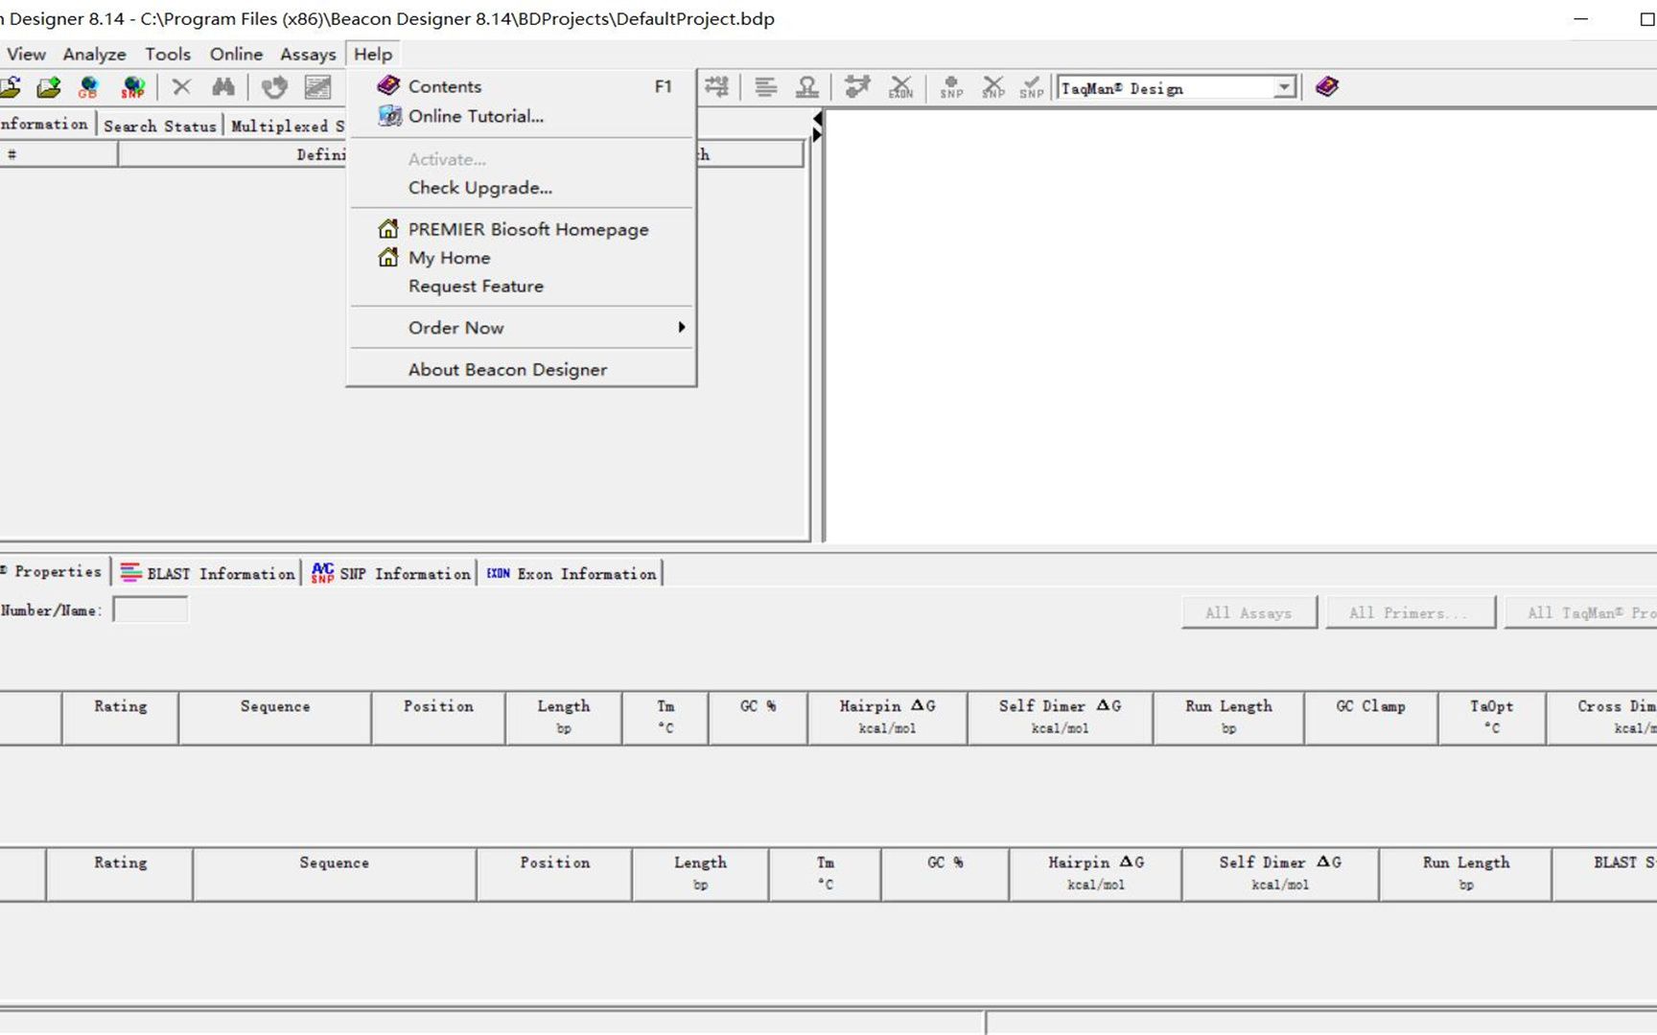Viewport: 1657px width, 1035px height.
Task: Open the TaqMan Design dropdown
Action: pyautogui.click(x=1284, y=88)
